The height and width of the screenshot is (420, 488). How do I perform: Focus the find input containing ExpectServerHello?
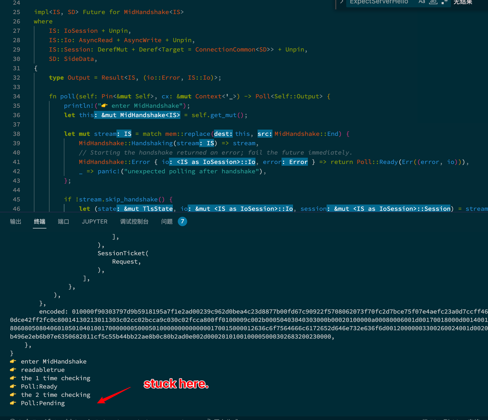tap(379, 2)
